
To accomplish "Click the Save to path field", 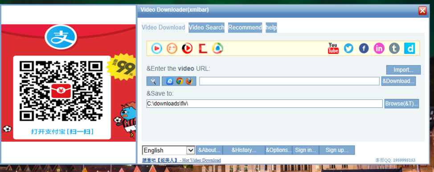I will [264, 103].
